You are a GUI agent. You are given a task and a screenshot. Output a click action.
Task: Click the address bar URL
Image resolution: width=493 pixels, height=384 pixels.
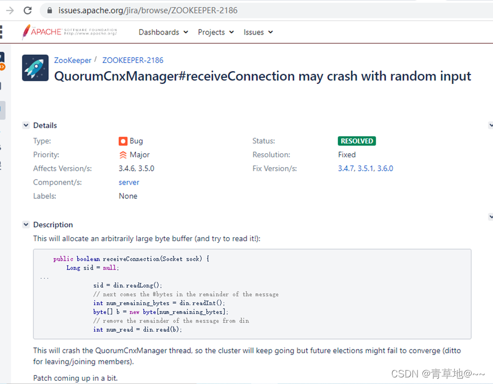[x=148, y=10]
